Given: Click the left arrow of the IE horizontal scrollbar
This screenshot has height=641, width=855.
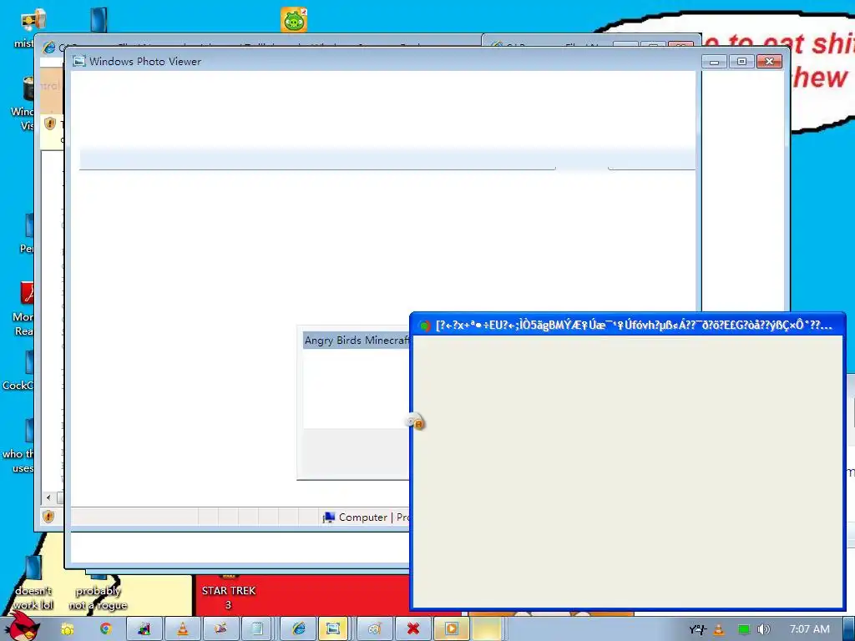Looking at the screenshot, I should point(48,497).
